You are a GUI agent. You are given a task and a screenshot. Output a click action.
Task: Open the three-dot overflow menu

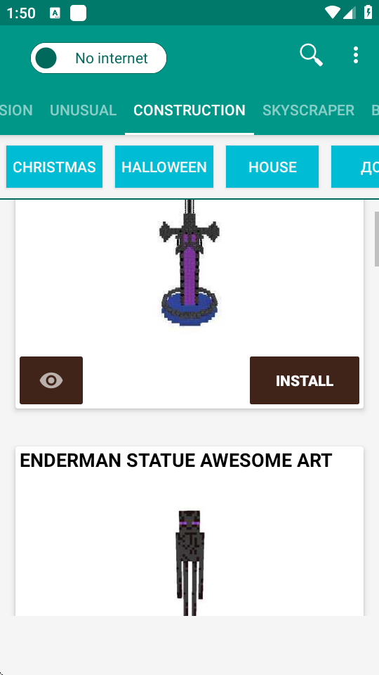355,55
